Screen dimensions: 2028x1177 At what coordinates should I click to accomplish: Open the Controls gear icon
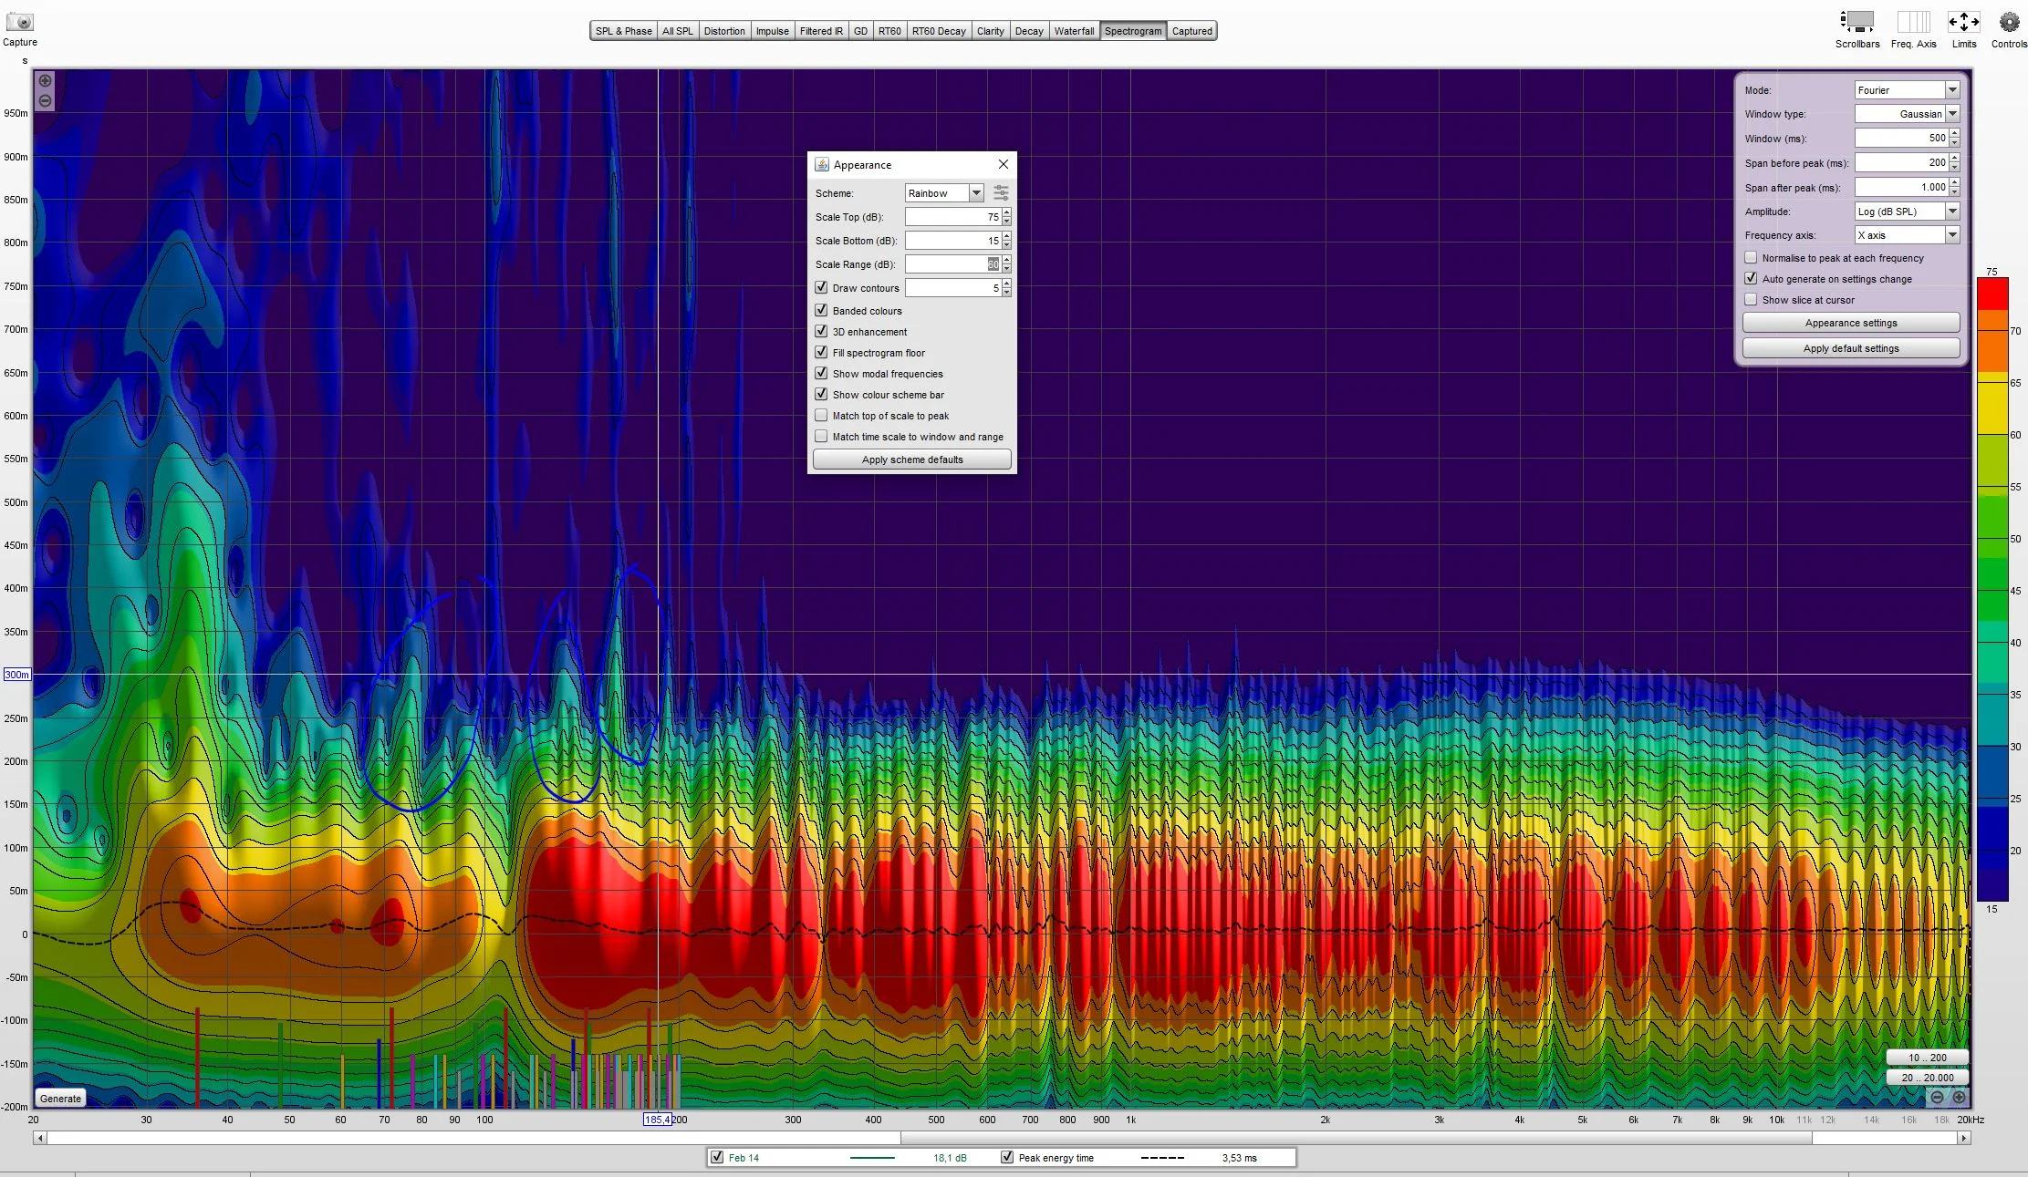pyautogui.click(x=2009, y=22)
